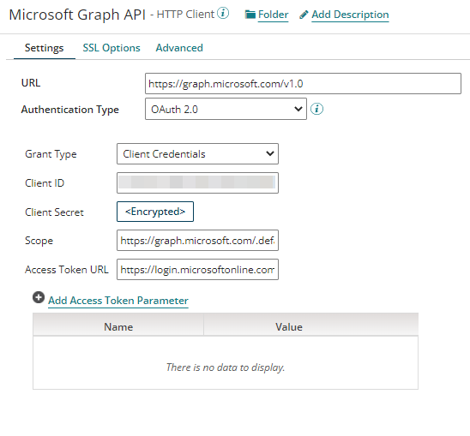Screen dimensions: 470x436
Task: Open the Advanced tab
Action: click(x=179, y=48)
